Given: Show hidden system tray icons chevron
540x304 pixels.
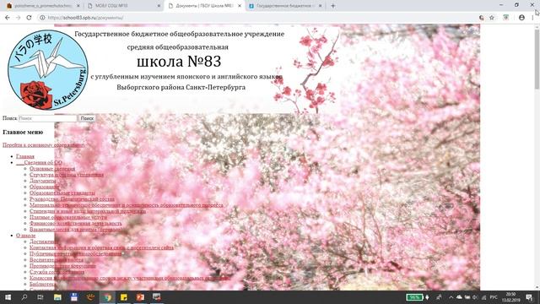Looking at the screenshot, I should click(x=451, y=297).
